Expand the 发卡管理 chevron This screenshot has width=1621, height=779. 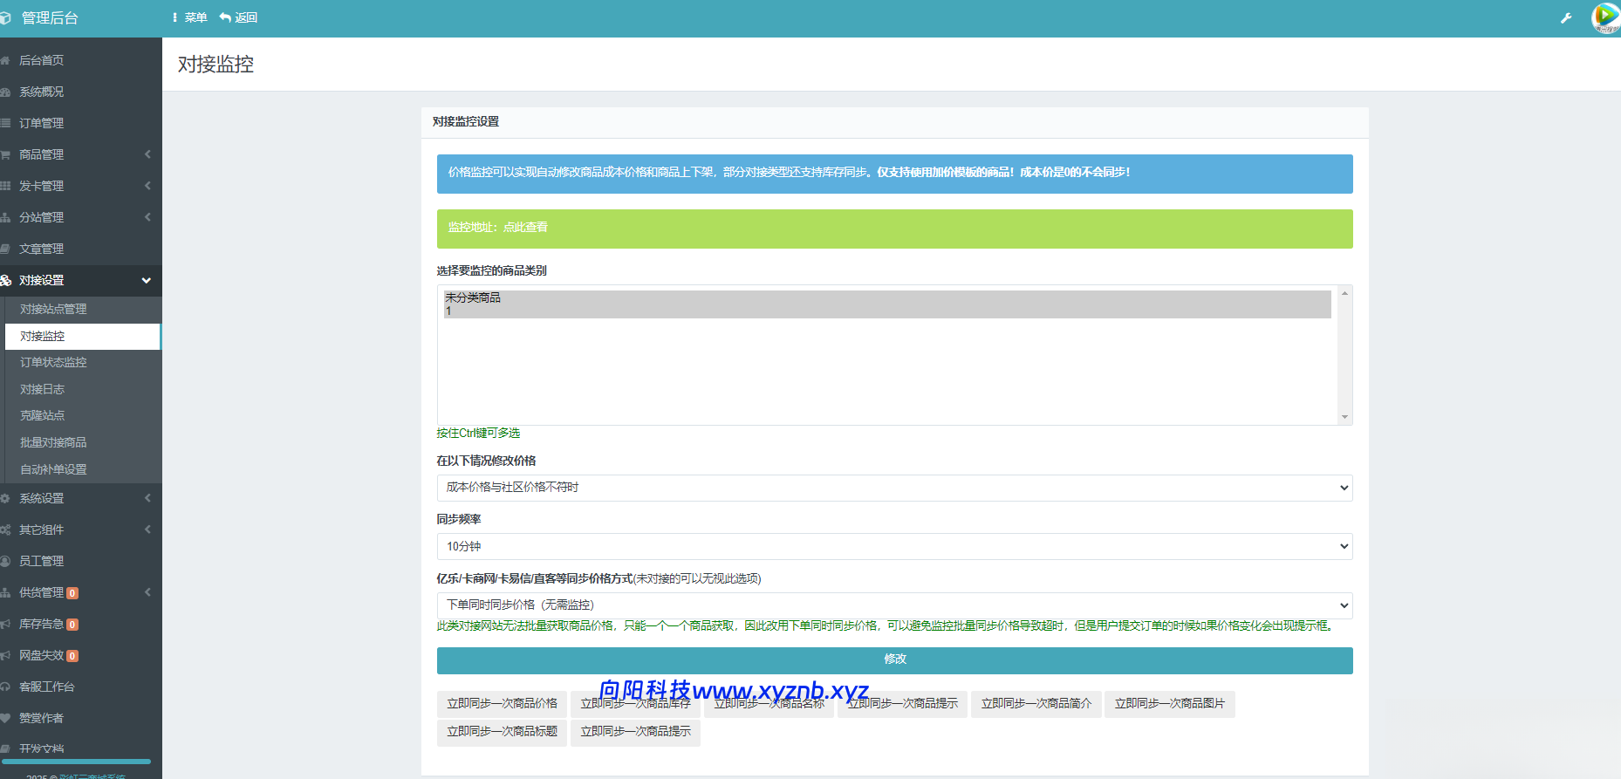(147, 186)
